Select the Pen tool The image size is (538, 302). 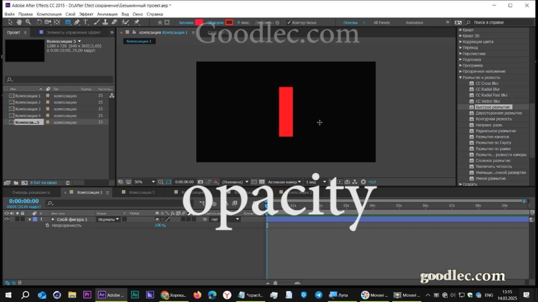(x=77, y=22)
